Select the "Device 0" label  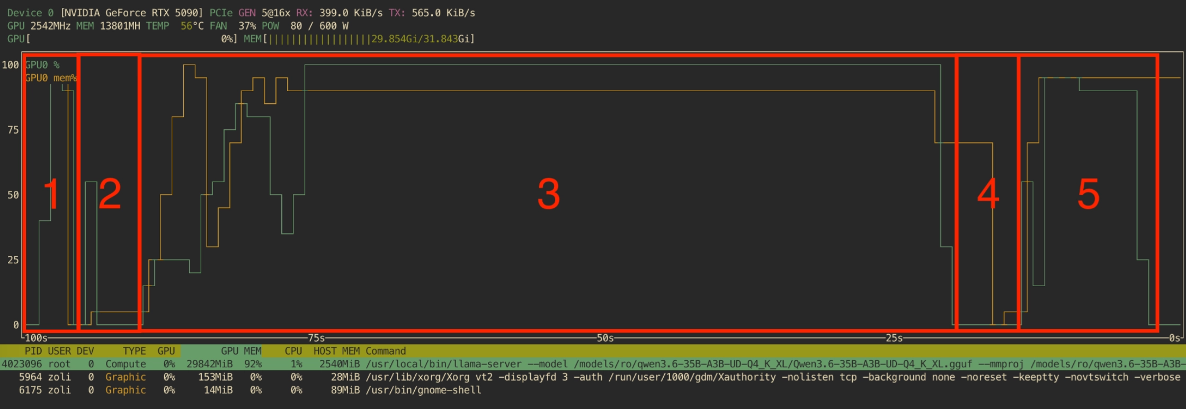tap(30, 13)
